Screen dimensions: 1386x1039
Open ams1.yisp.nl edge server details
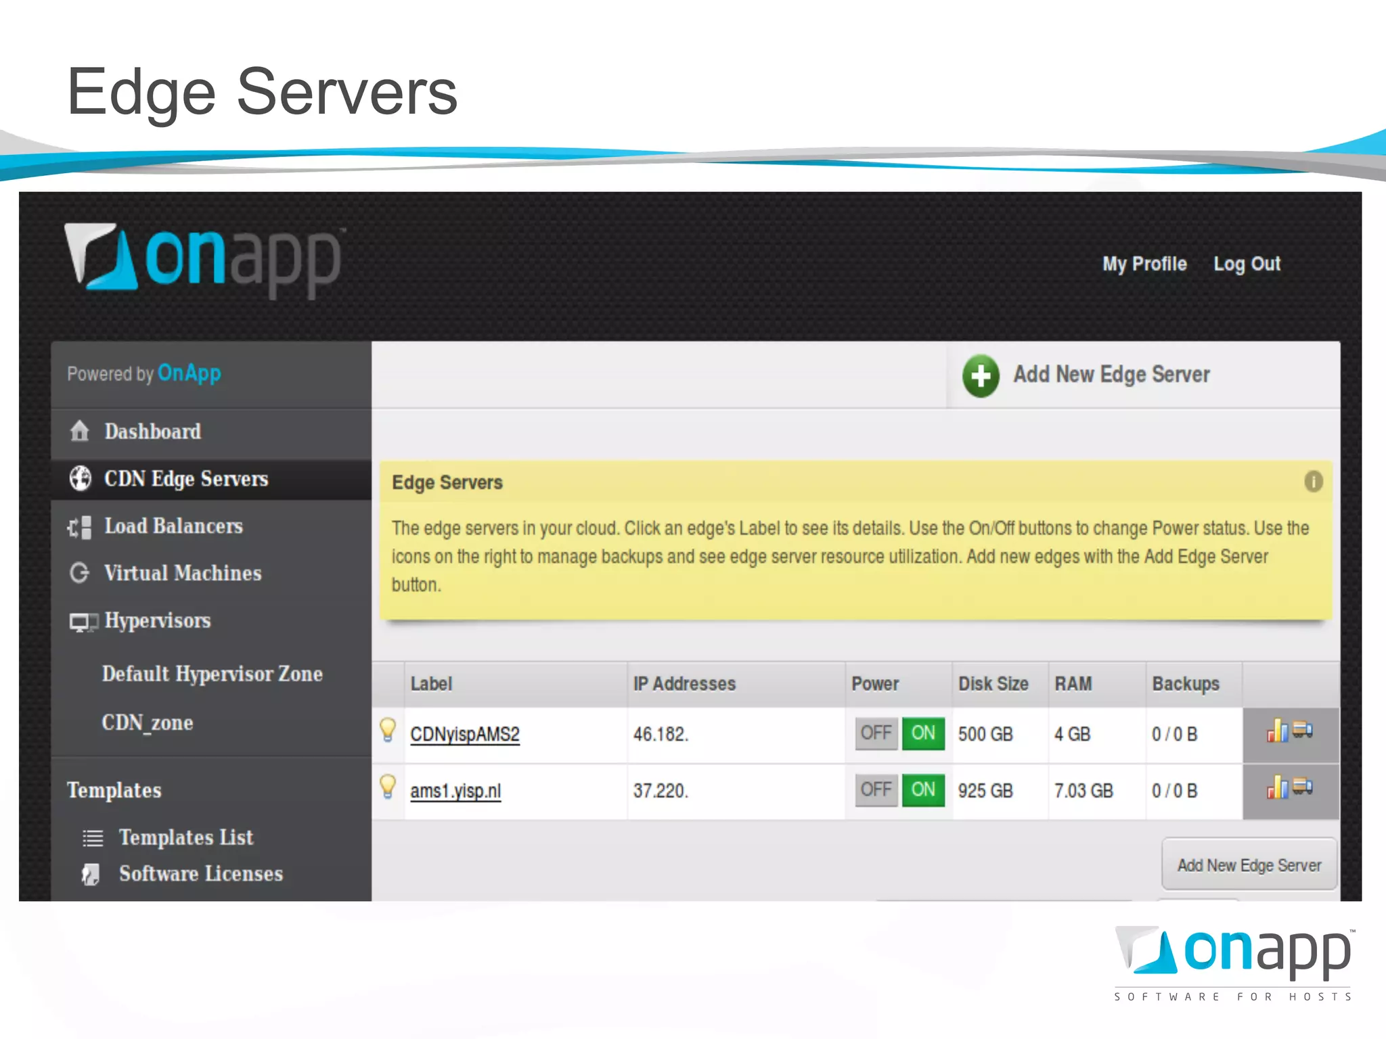(455, 791)
